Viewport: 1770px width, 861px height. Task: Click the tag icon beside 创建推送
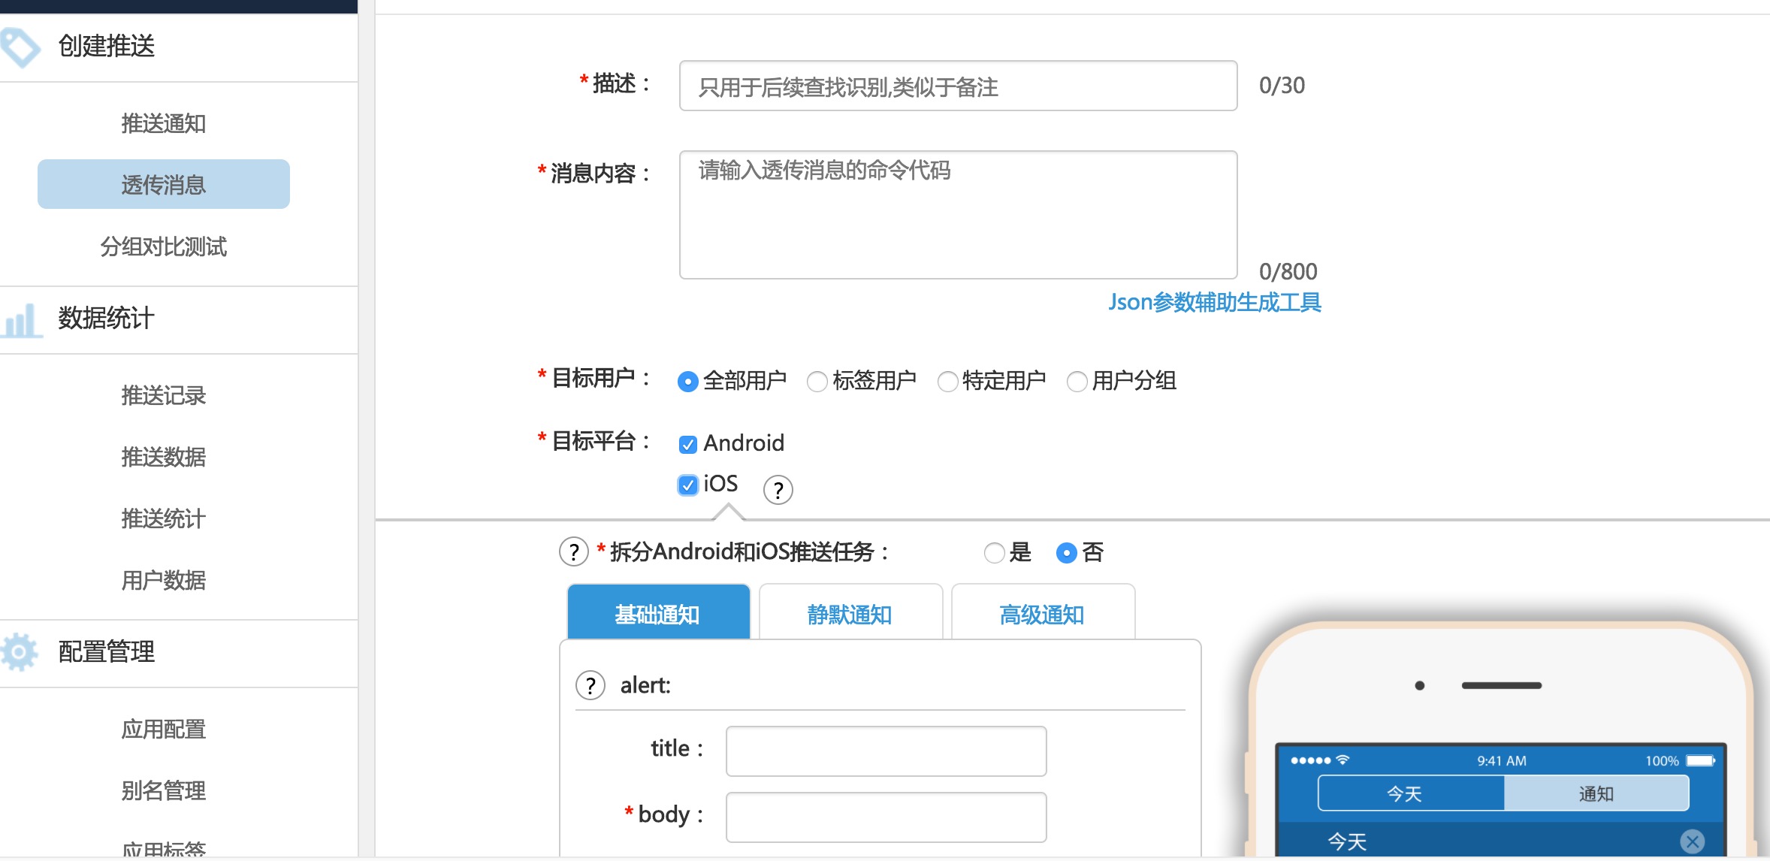click(20, 46)
